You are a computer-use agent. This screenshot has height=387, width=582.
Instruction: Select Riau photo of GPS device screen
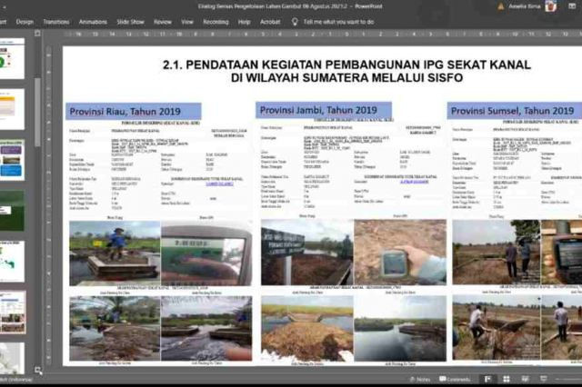[206, 253]
